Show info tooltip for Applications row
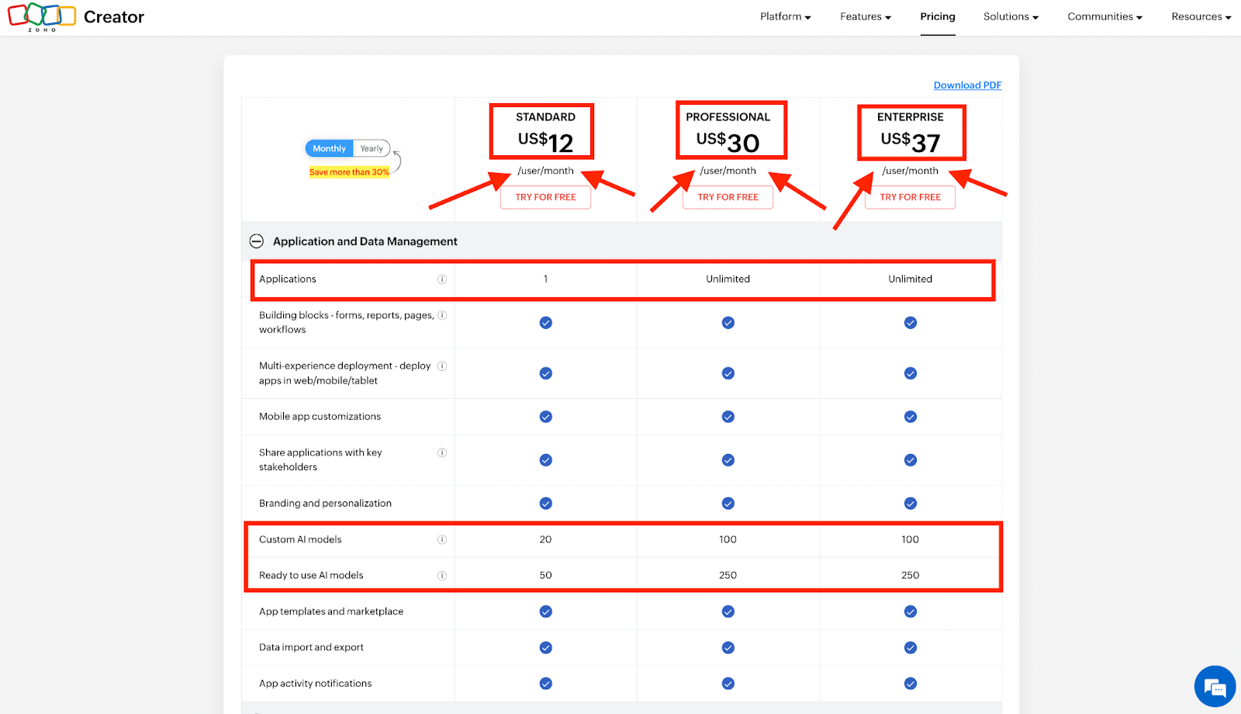This screenshot has height=714, width=1241. point(442,279)
